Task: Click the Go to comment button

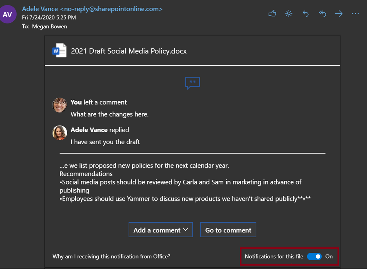Action: click(228, 230)
